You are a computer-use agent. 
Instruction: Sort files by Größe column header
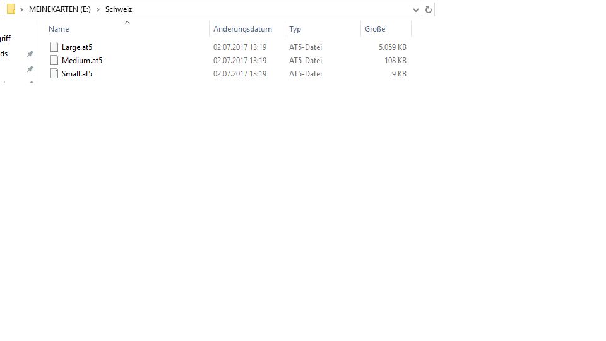pyautogui.click(x=375, y=29)
